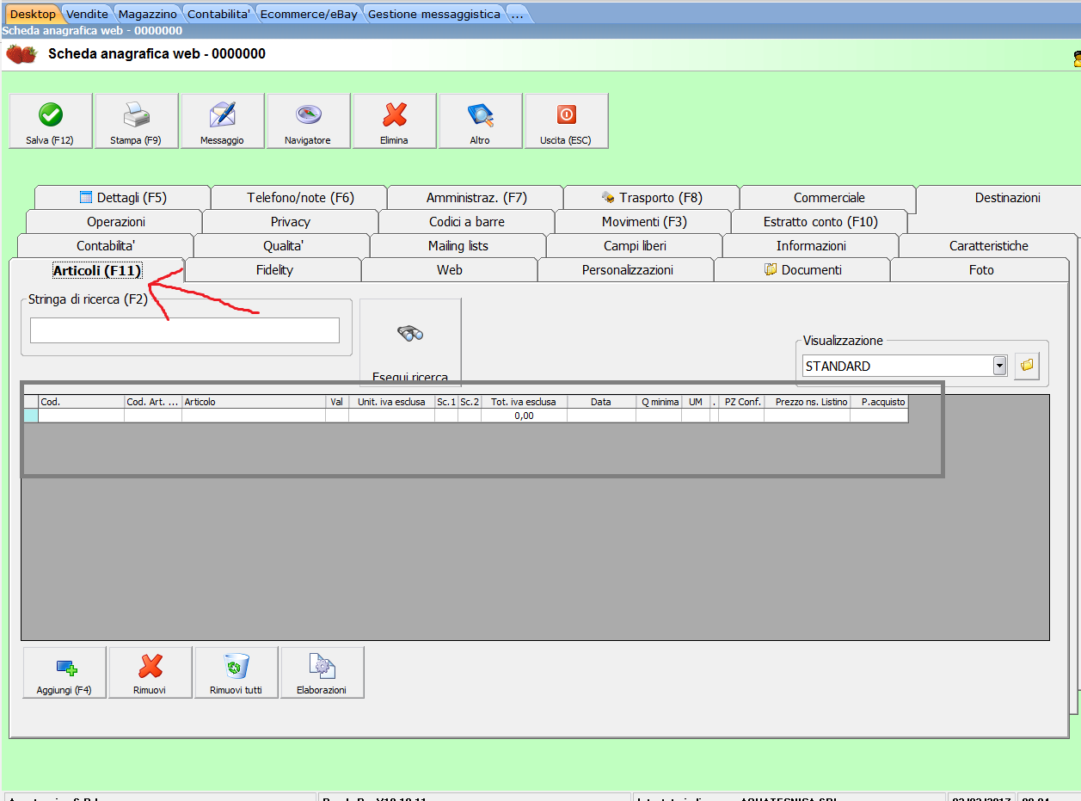This screenshot has width=1081, height=801.
Task: Click the Rimuovi red X button
Action: click(150, 672)
